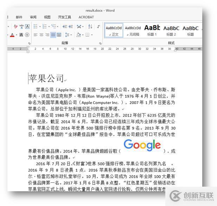Apply multilevel list formatting

(x=54, y=26)
